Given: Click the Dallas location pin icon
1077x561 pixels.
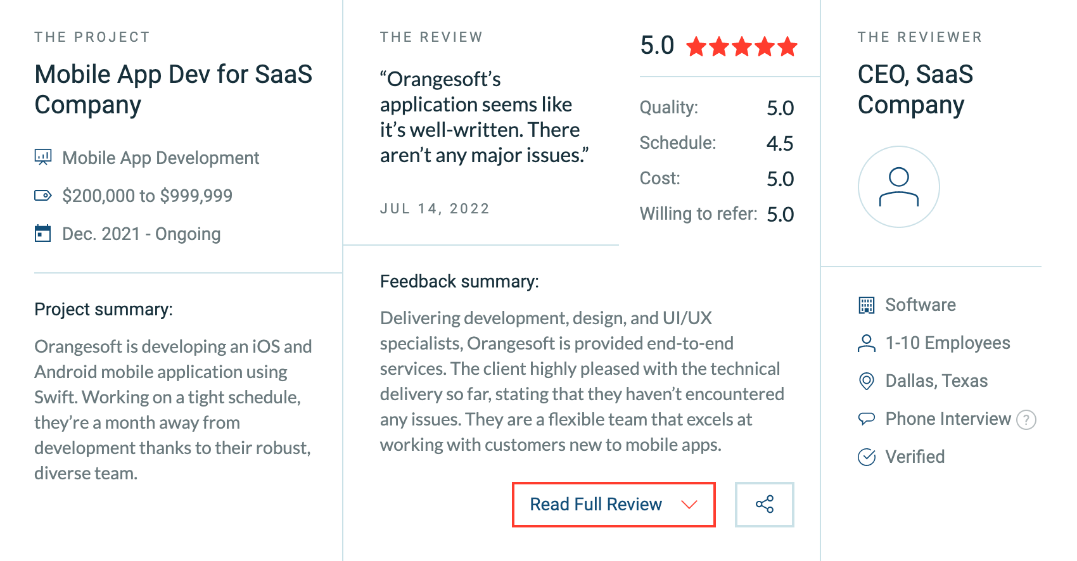Looking at the screenshot, I should point(866,381).
